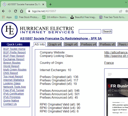Viewport: 128px width, 116px height.
Task: Click the Prefixes Announced (v4): 501 text
Action: (59, 94)
